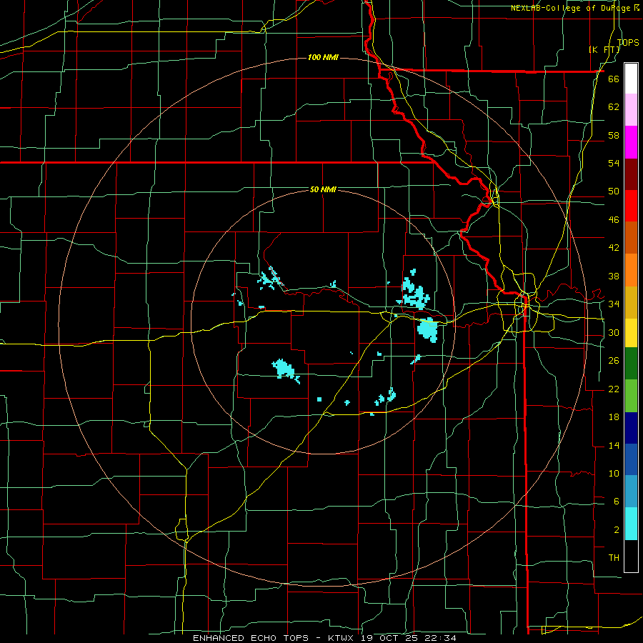Click the light pink legend swatch
643x643 pixels.
pyautogui.click(x=631, y=110)
